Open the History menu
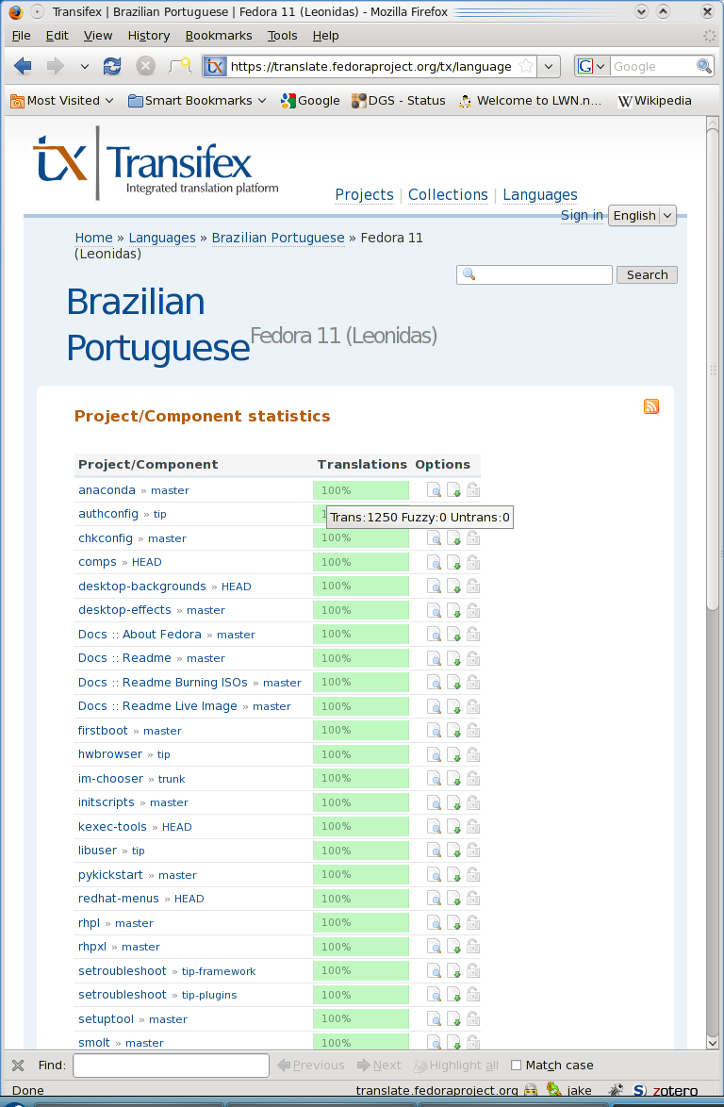Image resolution: width=724 pixels, height=1107 pixels. (x=148, y=35)
